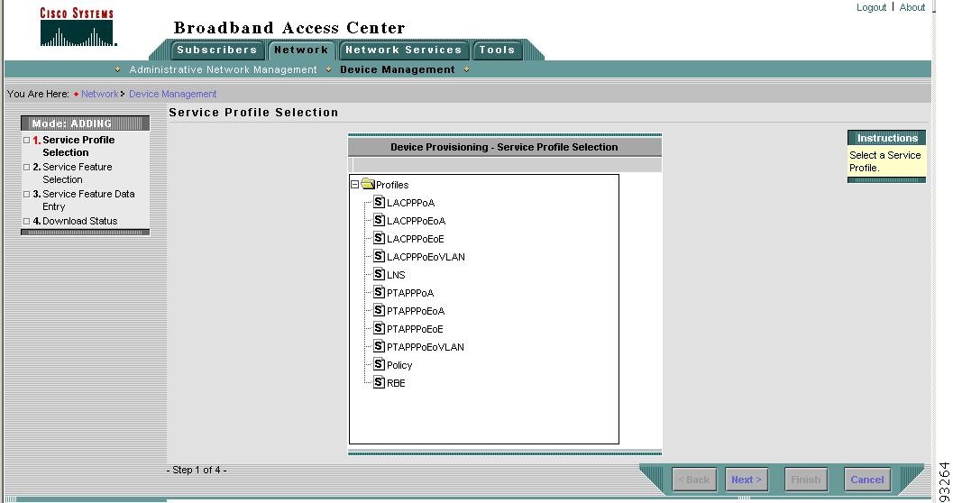
Task: Click the Cancel button
Action: [x=867, y=480]
